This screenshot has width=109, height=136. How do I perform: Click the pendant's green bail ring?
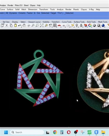(39, 54)
